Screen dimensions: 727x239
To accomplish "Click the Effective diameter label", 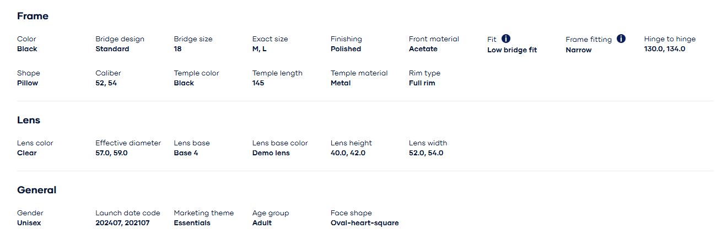I will pyautogui.click(x=128, y=143).
